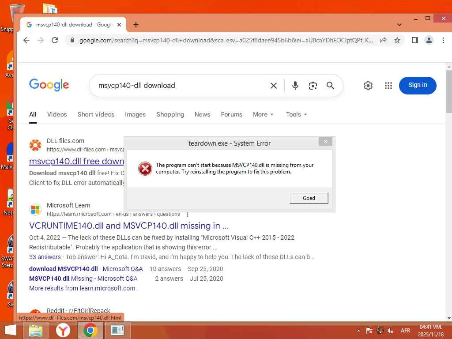Viewport: 452px width, 339px height.
Task: Clear the search box with the X
Action: coord(274,86)
